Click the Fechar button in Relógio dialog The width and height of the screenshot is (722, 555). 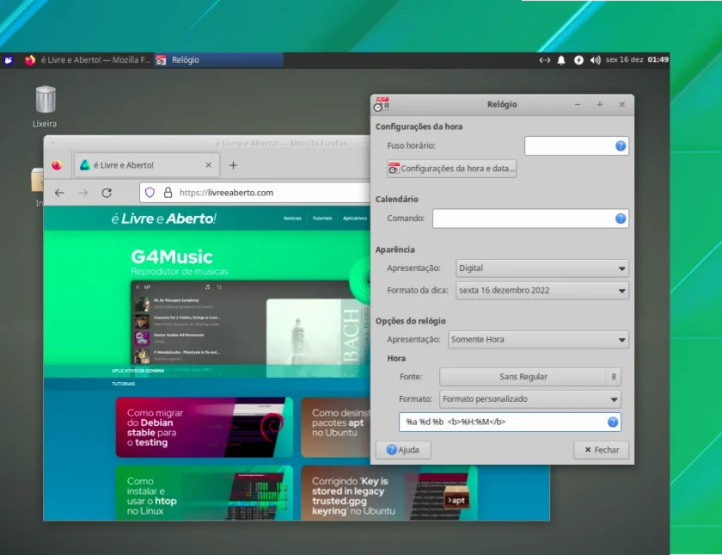(602, 450)
